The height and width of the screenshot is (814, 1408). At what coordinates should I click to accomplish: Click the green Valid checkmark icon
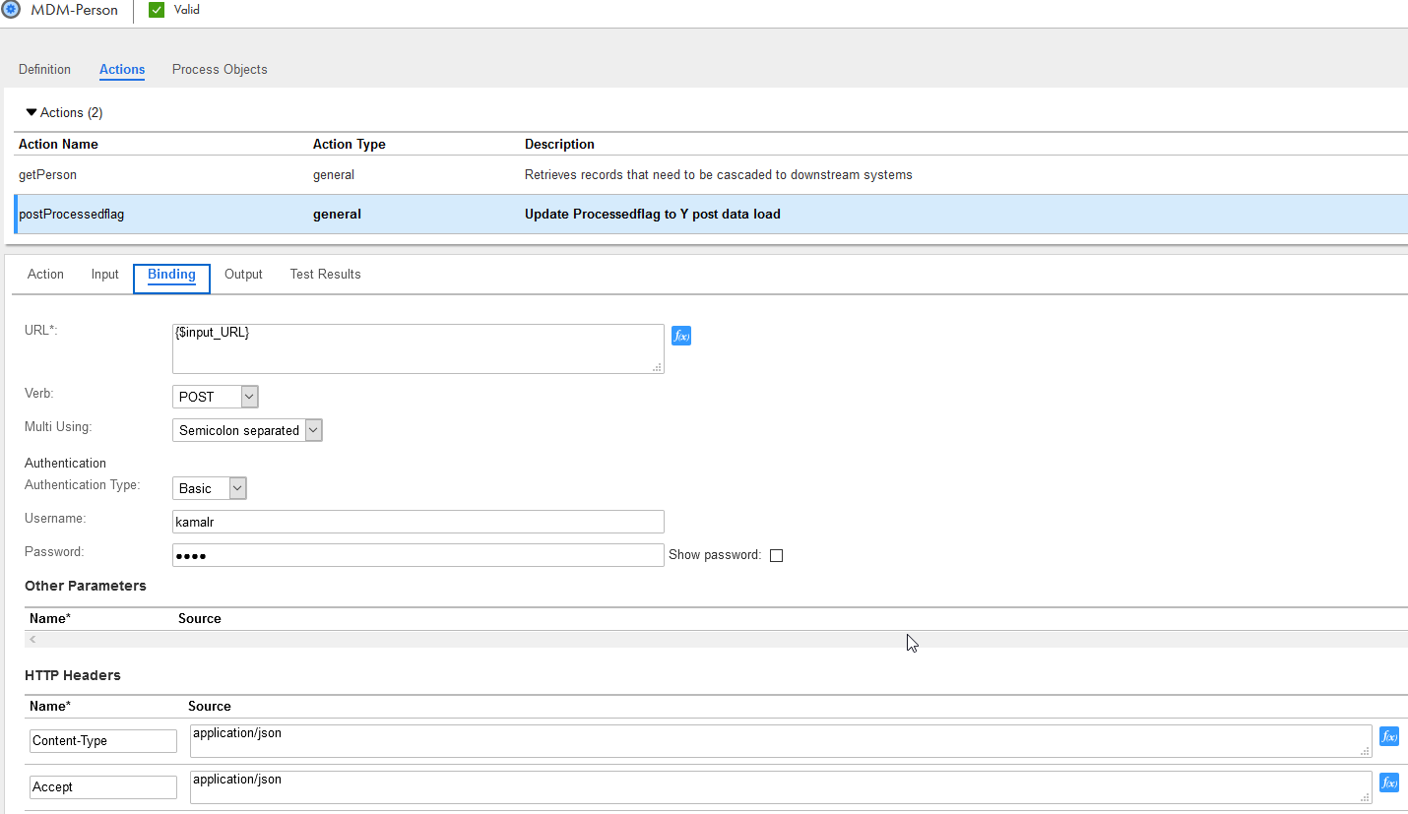(x=156, y=10)
